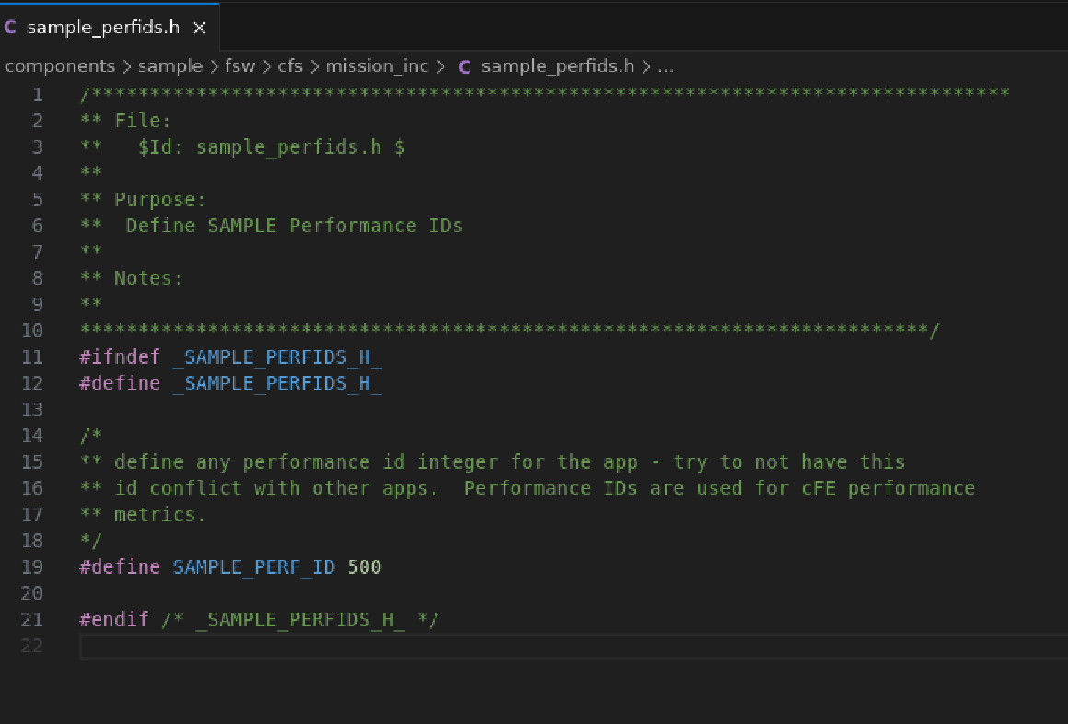Image resolution: width=1068 pixels, height=724 pixels.
Task: Click line number 22 in gutter
Action: (32, 646)
